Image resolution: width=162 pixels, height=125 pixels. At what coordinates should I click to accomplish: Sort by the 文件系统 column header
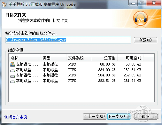tap(79, 58)
